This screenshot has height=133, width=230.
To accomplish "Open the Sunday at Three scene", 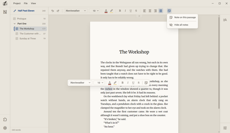I will pos(30,39).
